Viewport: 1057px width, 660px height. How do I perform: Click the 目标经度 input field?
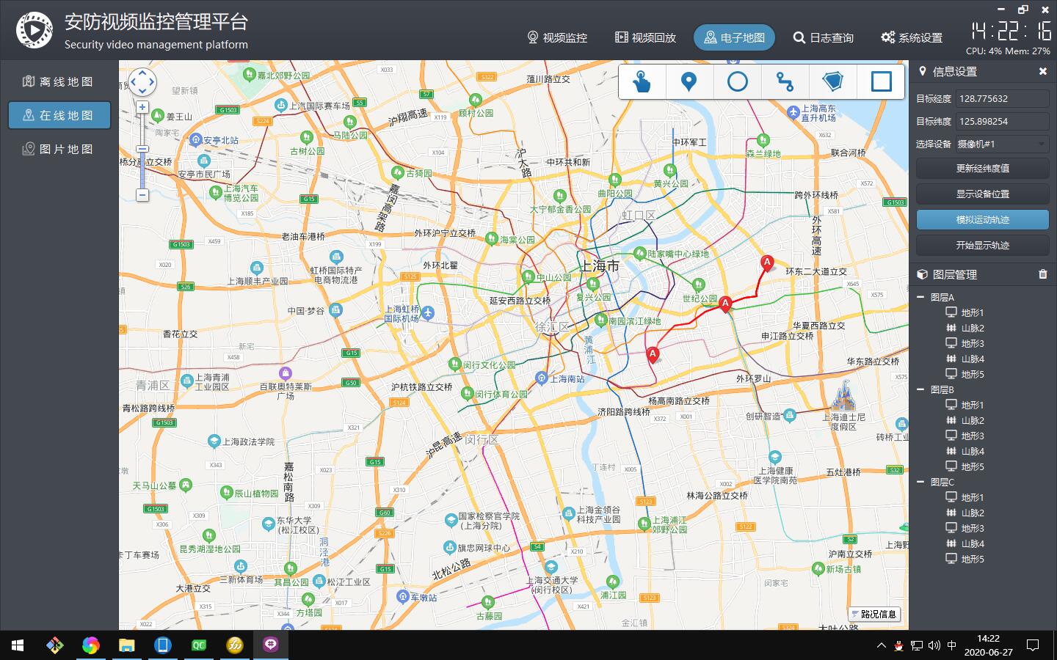point(1002,98)
